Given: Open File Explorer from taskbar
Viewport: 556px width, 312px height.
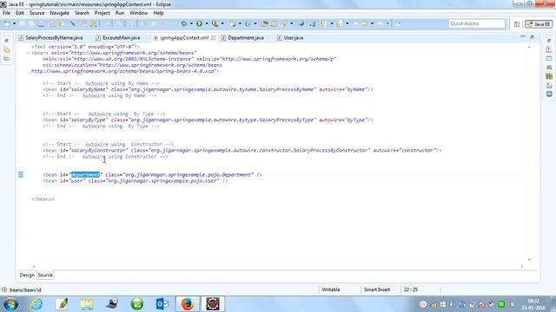Looking at the screenshot, I should (87, 304).
